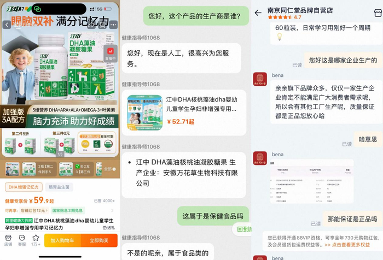Tap the 60粒装 message bubble

pyautogui.click(x=326, y=33)
